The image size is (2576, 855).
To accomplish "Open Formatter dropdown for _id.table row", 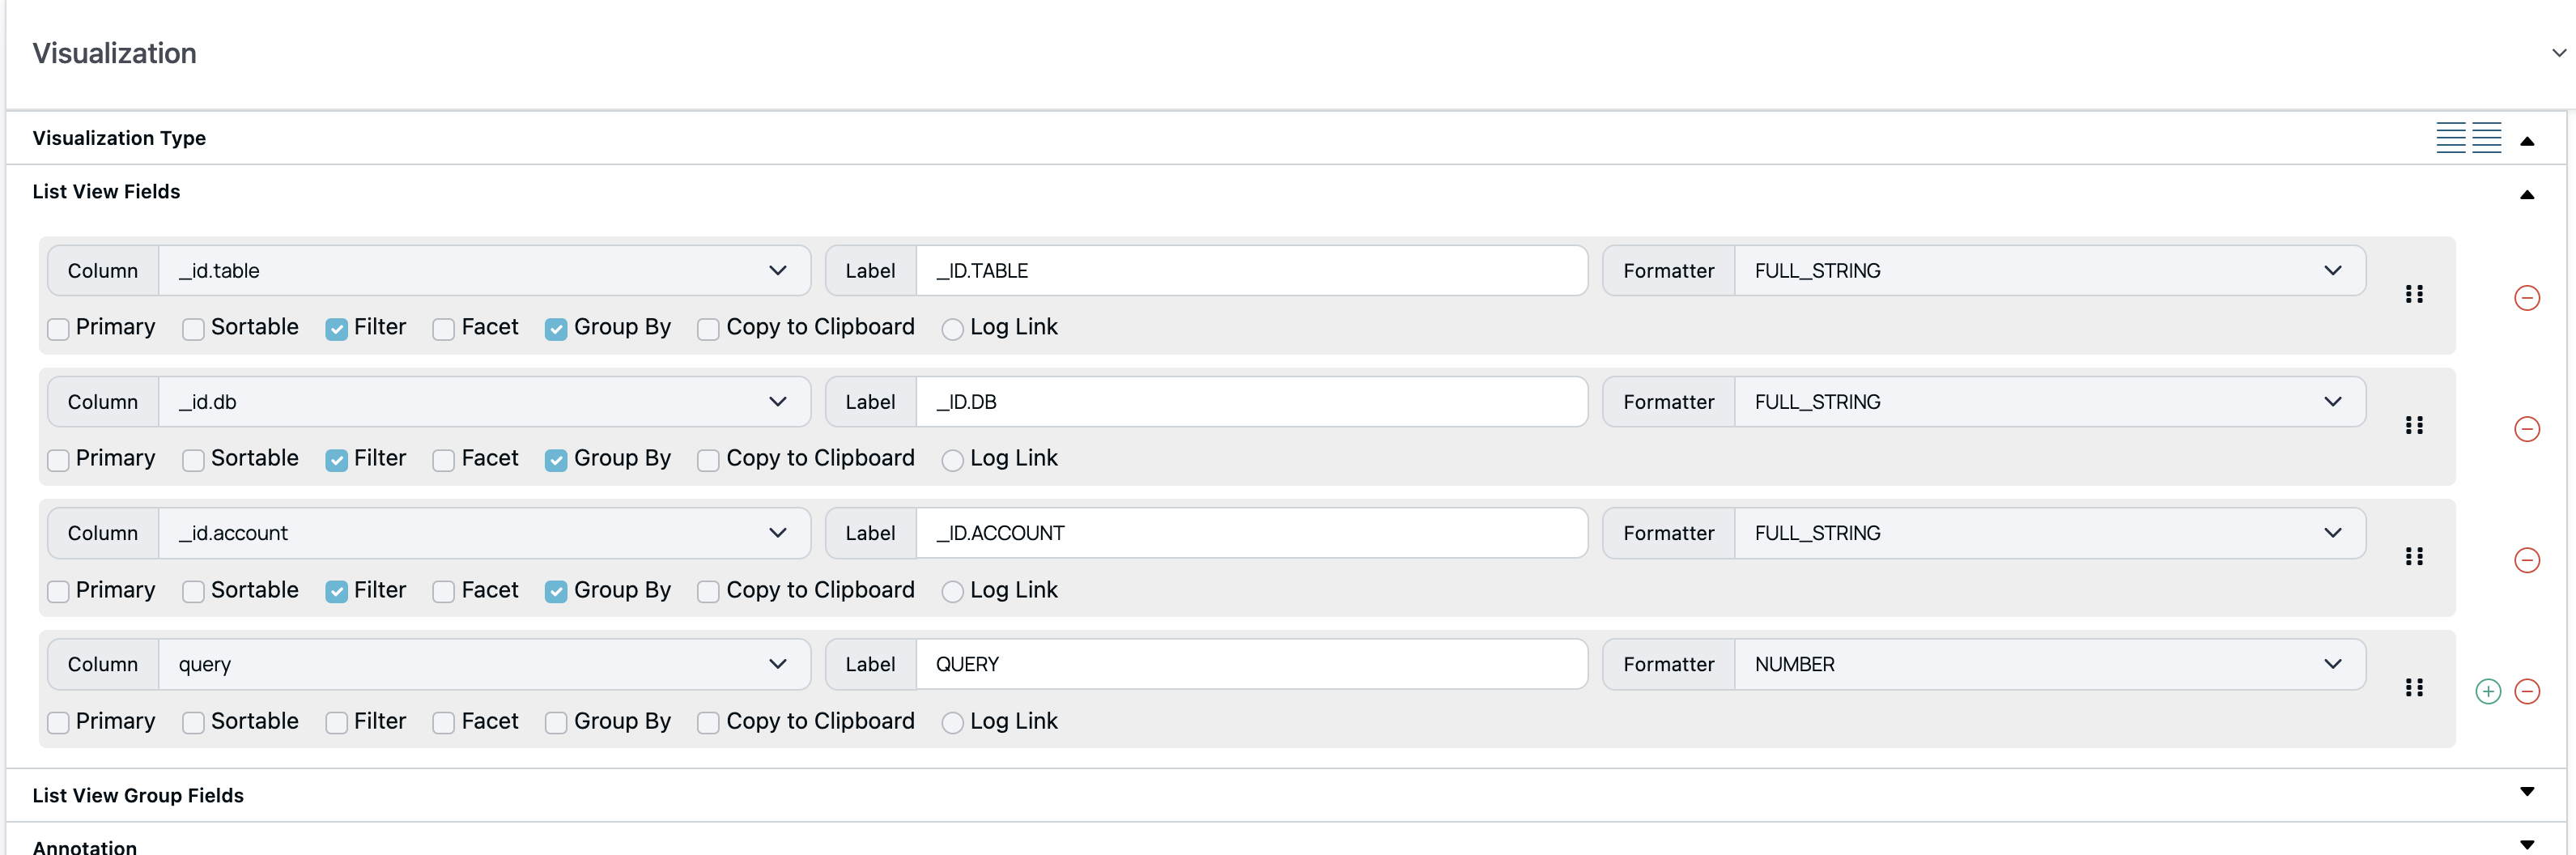I will pos(2049,271).
